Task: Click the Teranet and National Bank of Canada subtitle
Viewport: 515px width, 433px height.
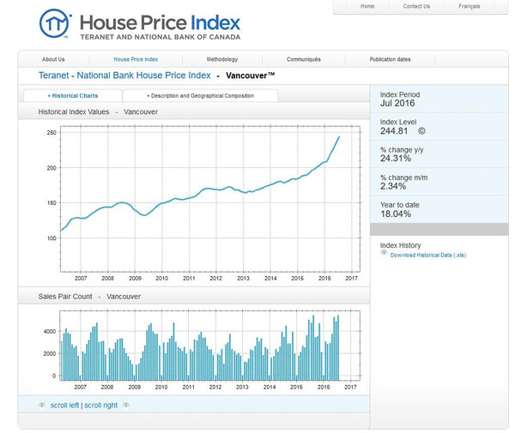Action: (161, 37)
